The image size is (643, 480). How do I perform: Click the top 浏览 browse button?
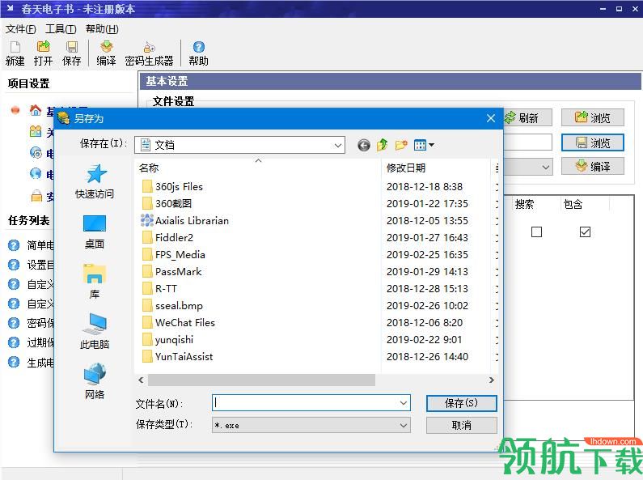point(593,117)
